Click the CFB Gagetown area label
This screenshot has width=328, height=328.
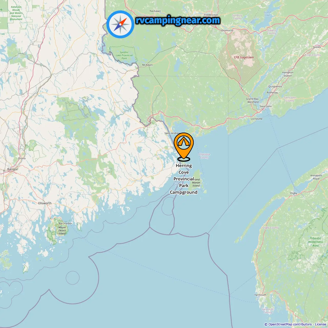point(244,57)
